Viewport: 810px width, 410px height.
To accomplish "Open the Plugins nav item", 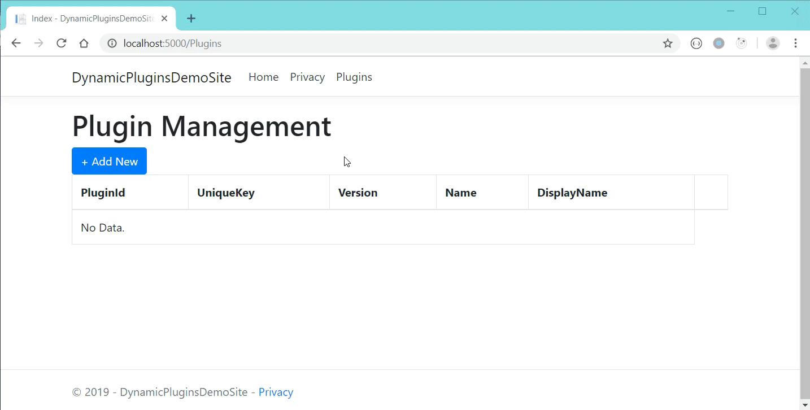I will point(354,77).
